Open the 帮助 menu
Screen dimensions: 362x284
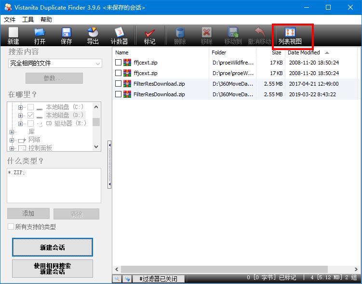pyautogui.click(x=46, y=20)
